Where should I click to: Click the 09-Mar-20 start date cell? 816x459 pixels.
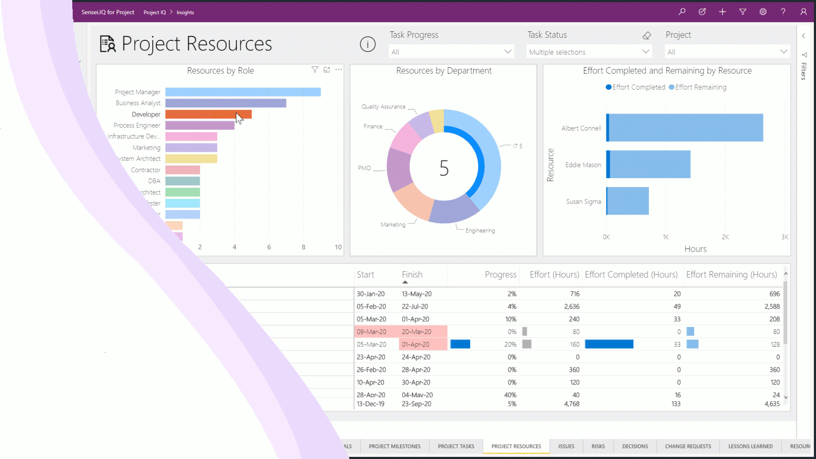click(x=376, y=331)
